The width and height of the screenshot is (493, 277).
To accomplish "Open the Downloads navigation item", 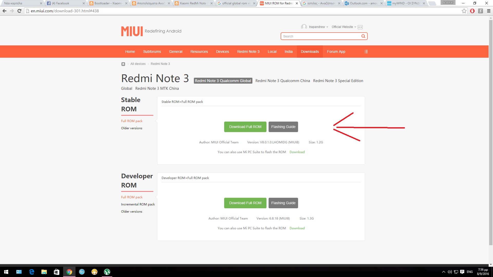I will click(310, 52).
